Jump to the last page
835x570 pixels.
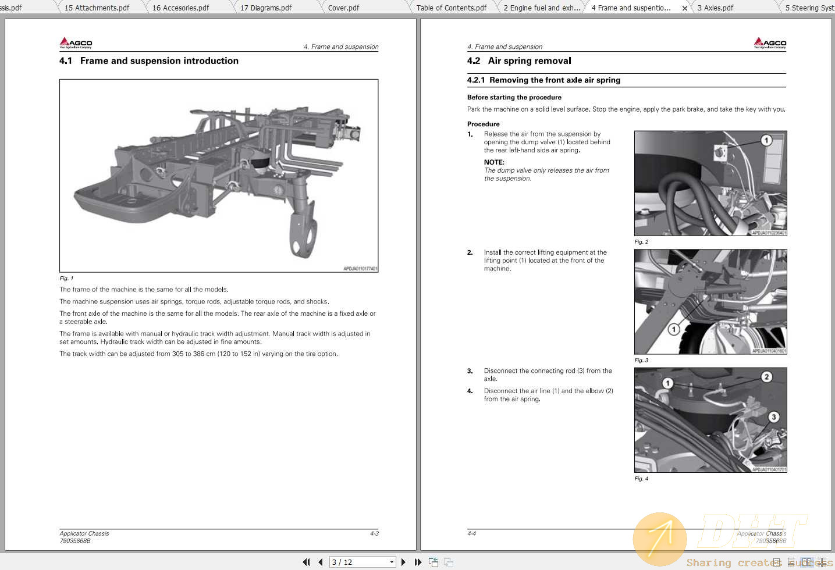click(417, 562)
